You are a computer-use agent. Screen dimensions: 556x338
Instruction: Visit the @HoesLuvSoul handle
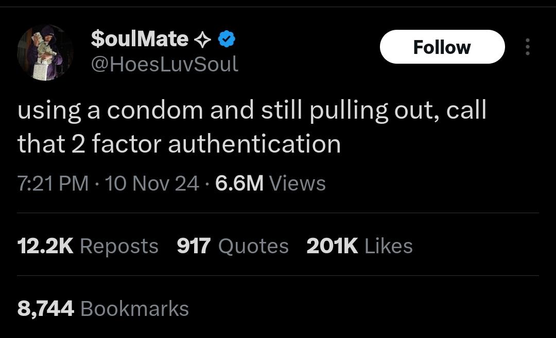coord(164,64)
